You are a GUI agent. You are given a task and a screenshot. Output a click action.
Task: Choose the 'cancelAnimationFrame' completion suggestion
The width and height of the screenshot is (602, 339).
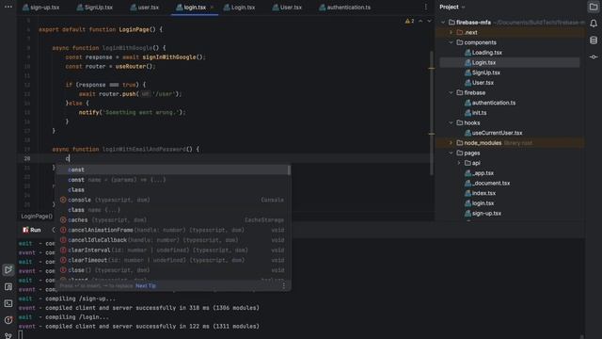(172, 230)
